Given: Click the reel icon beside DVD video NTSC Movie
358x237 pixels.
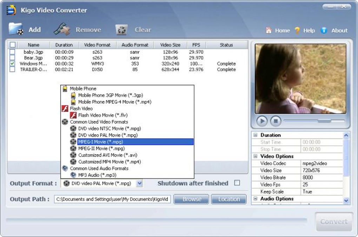Looking at the screenshot, I should [73, 128].
